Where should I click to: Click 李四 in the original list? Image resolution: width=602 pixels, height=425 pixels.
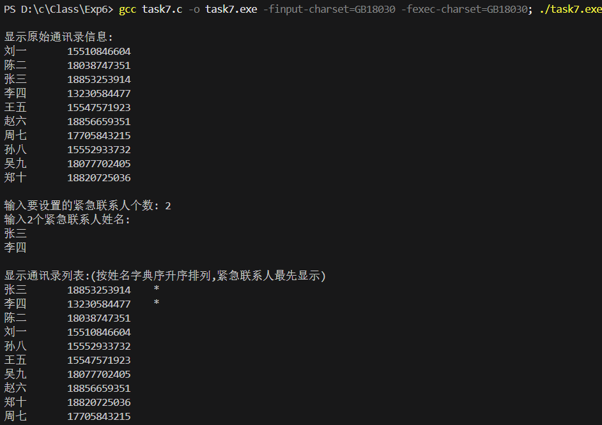pos(15,93)
